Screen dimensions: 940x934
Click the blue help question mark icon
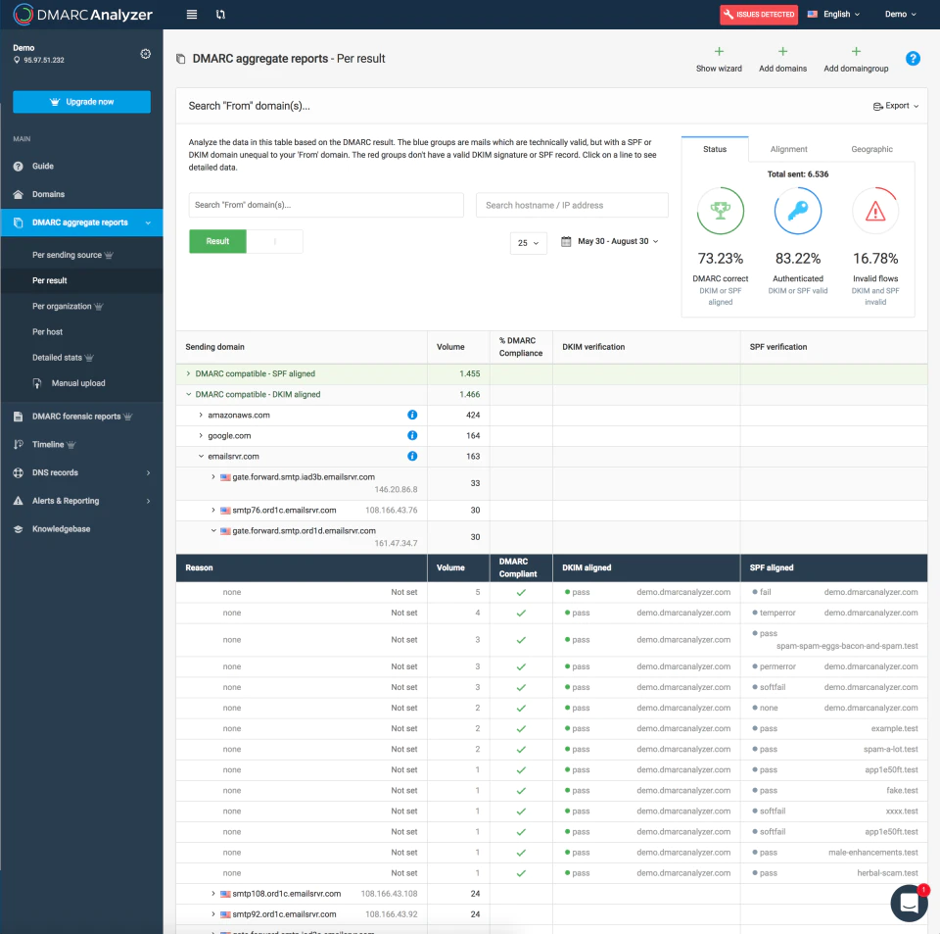click(x=913, y=58)
